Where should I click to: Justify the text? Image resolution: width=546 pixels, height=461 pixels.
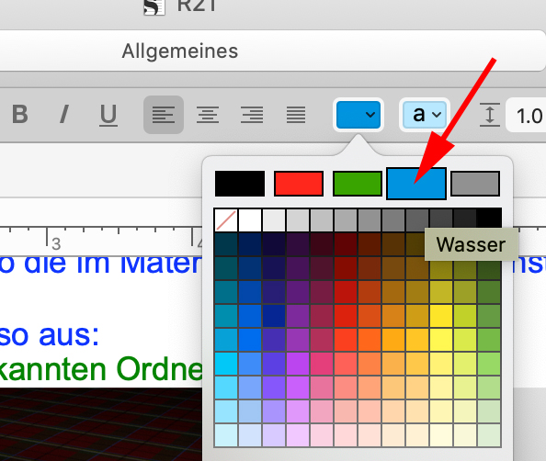coord(296,115)
